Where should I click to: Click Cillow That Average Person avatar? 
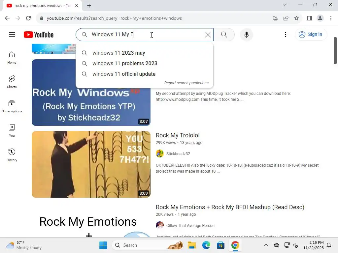pos(160,225)
